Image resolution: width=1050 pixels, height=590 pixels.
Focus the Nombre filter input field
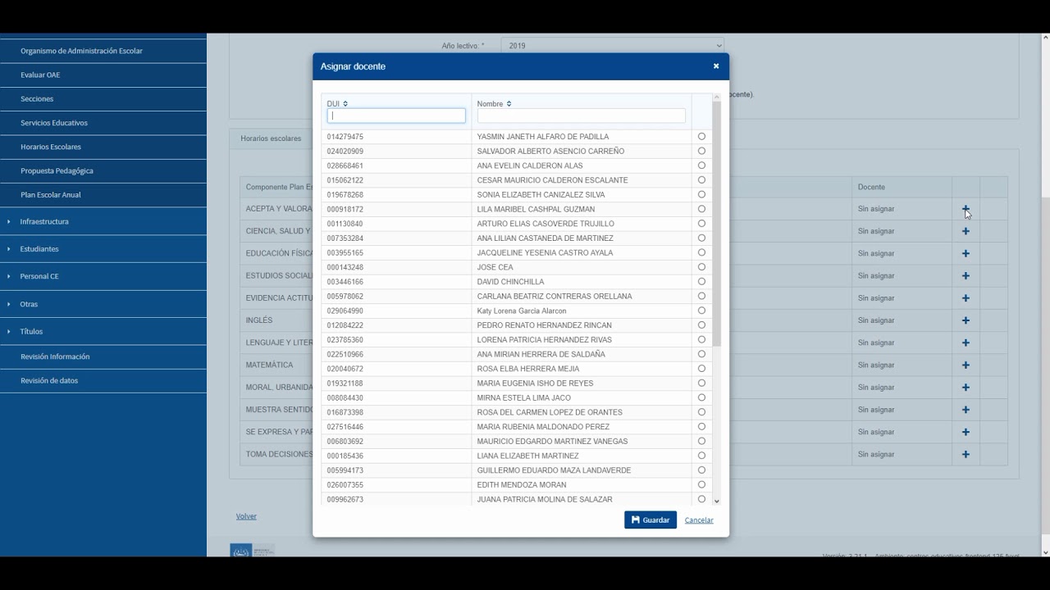[581, 116]
